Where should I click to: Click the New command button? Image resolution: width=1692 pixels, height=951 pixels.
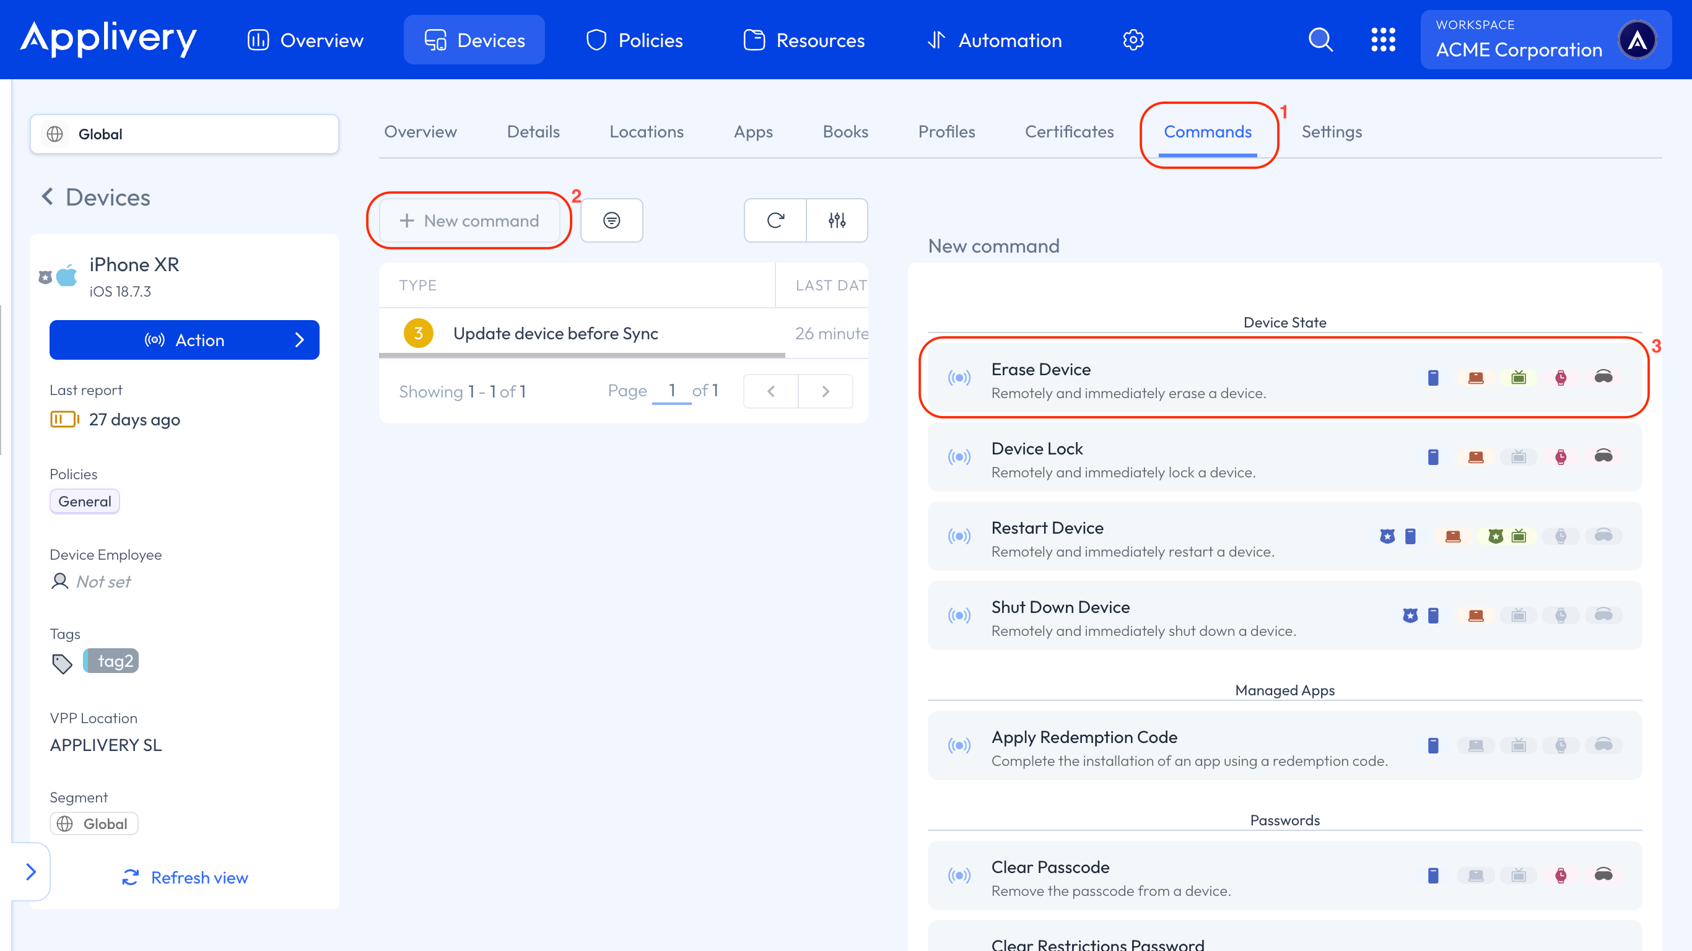tap(469, 220)
